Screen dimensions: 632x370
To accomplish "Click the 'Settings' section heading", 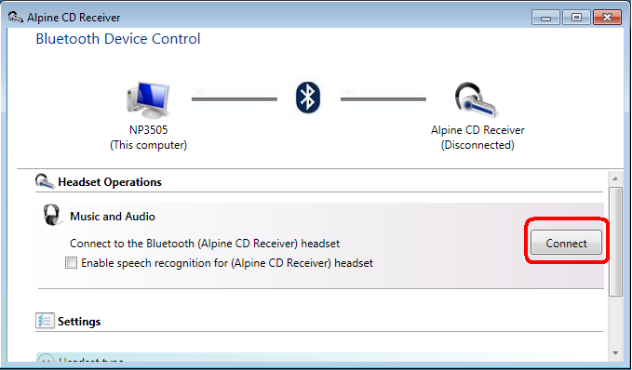I will point(79,322).
